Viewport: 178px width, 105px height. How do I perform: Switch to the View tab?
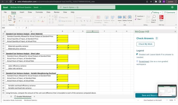(65, 12)
